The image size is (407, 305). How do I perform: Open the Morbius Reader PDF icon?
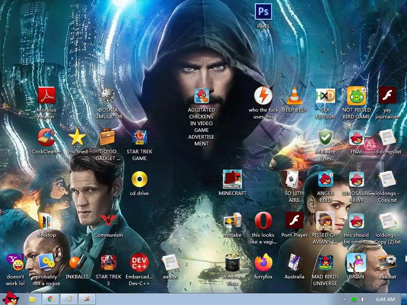coord(46,96)
